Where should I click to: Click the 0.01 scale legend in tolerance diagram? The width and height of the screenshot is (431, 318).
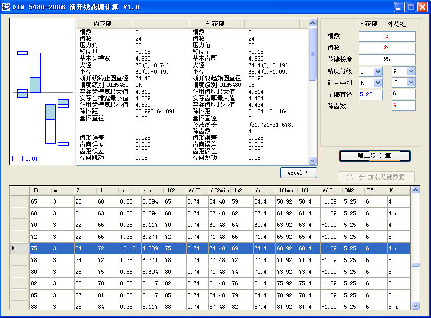coord(25,159)
